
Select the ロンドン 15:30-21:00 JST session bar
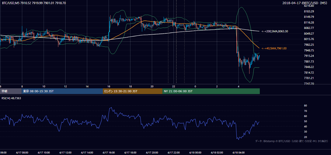133,91
